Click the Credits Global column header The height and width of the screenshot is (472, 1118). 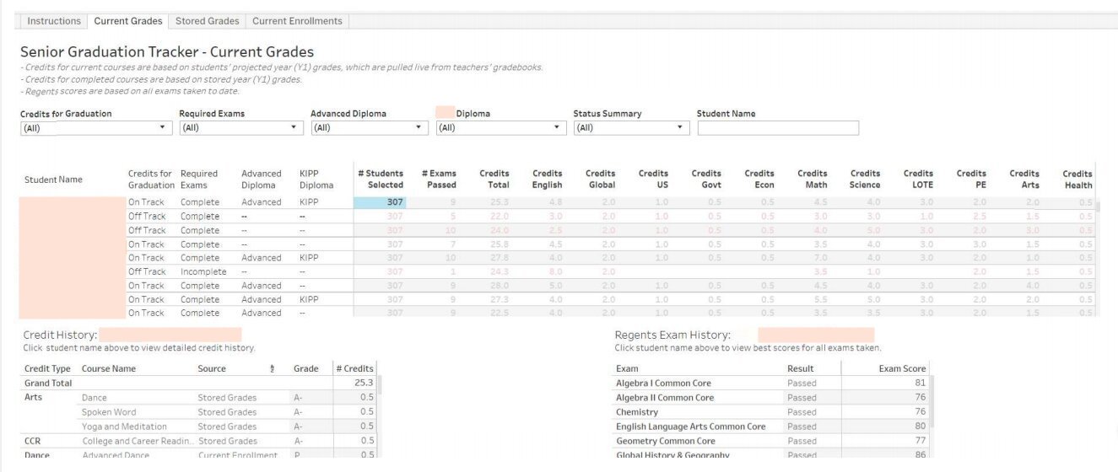[x=601, y=180]
